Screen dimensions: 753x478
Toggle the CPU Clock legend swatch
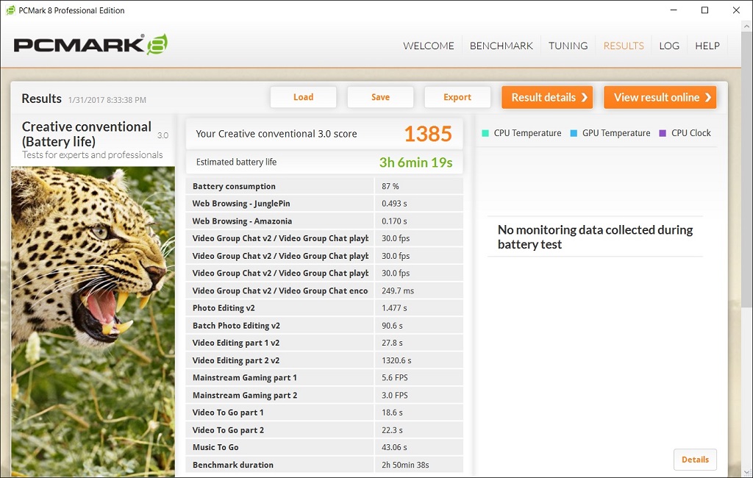click(x=663, y=133)
